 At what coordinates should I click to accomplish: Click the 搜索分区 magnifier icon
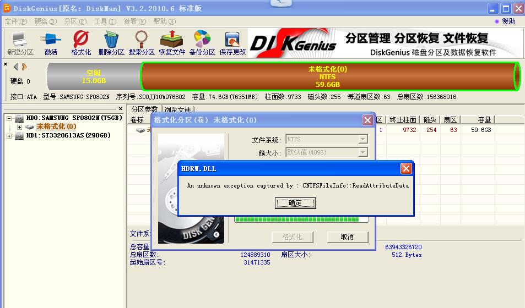click(141, 43)
